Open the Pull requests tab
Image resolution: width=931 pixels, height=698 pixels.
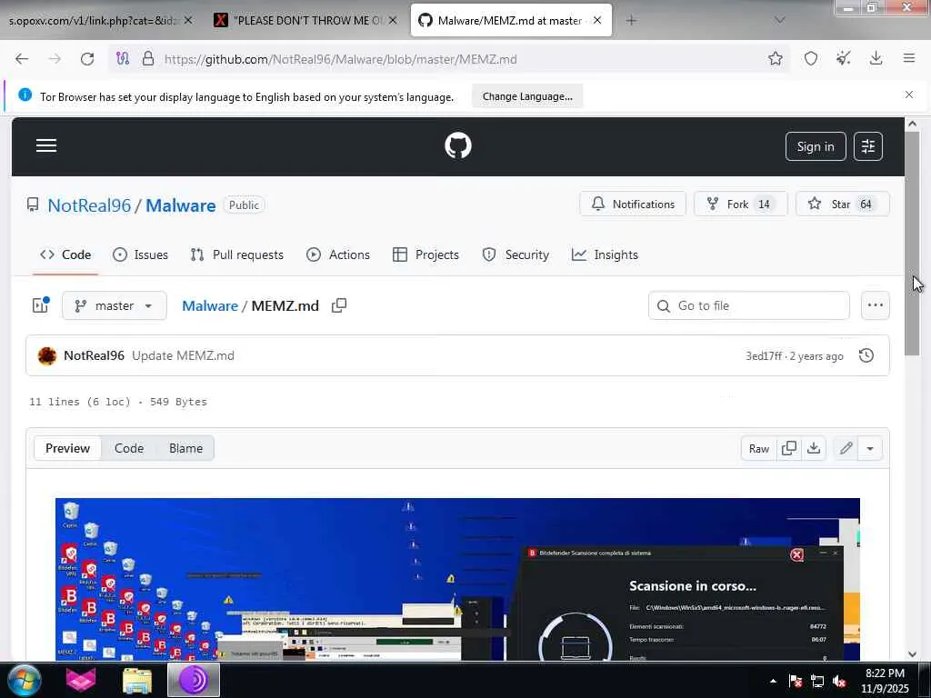click(237, 254)
